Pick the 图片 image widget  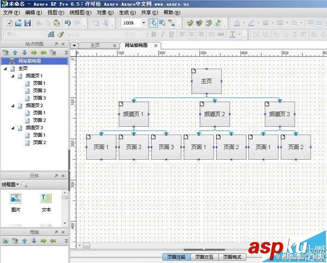[x=16, y=202]
